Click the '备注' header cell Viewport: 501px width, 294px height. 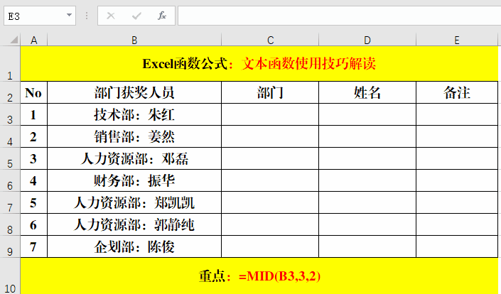pos(457,92)
